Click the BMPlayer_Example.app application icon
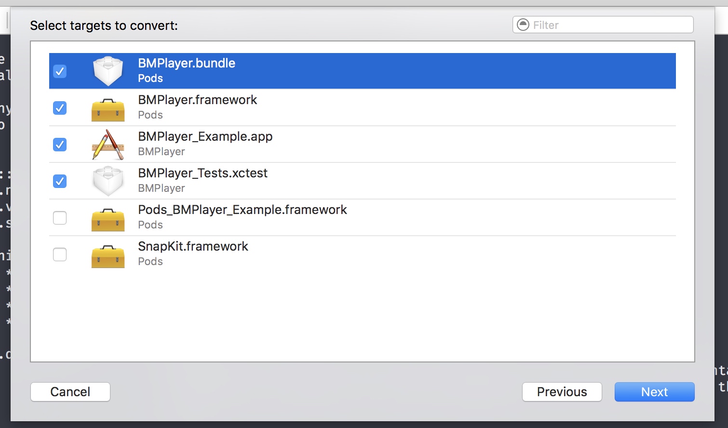Screen dimensions: 728x428 point(108,145)
